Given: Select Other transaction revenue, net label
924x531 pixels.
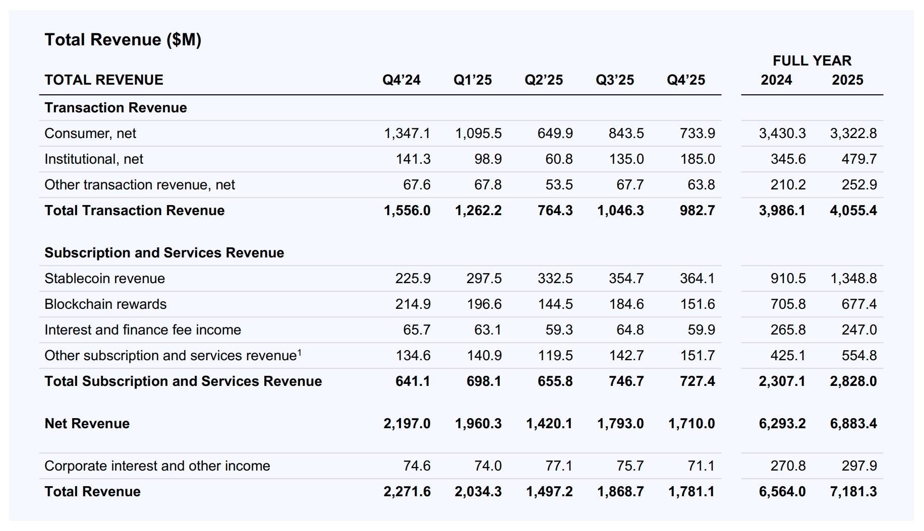Looking at the screenshot, I should coord(140,185).
